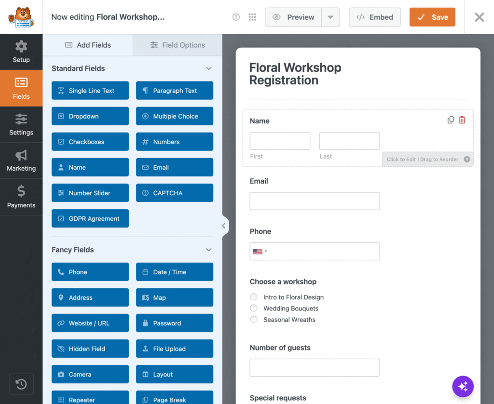Add a File Upload field
Screen dimensions: 494x404
pyautogui.click(x=175, y=349)
